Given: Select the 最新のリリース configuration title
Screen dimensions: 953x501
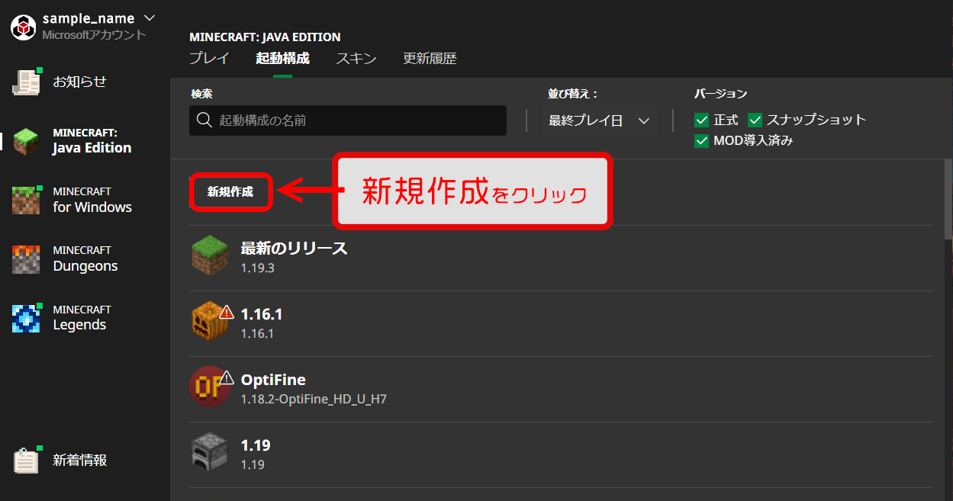Looking at the screenshot, I should [x=294, y=248].
